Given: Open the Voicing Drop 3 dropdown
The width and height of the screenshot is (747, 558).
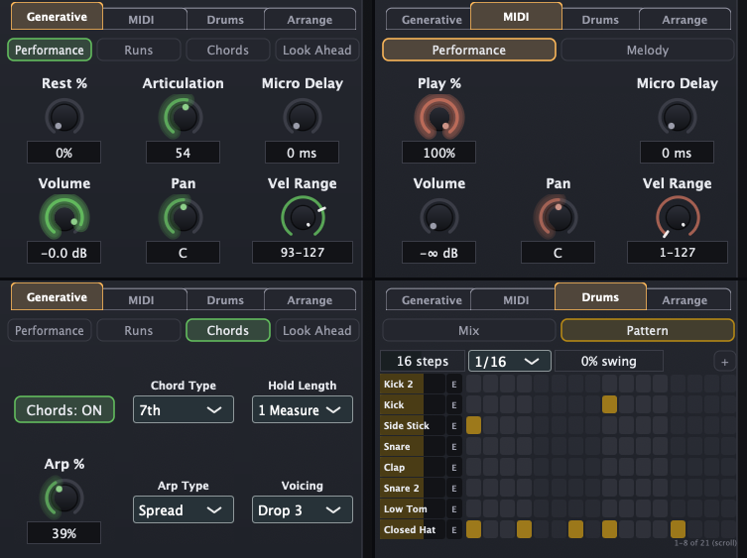Looking at the screenshot, I should point(303,509).
